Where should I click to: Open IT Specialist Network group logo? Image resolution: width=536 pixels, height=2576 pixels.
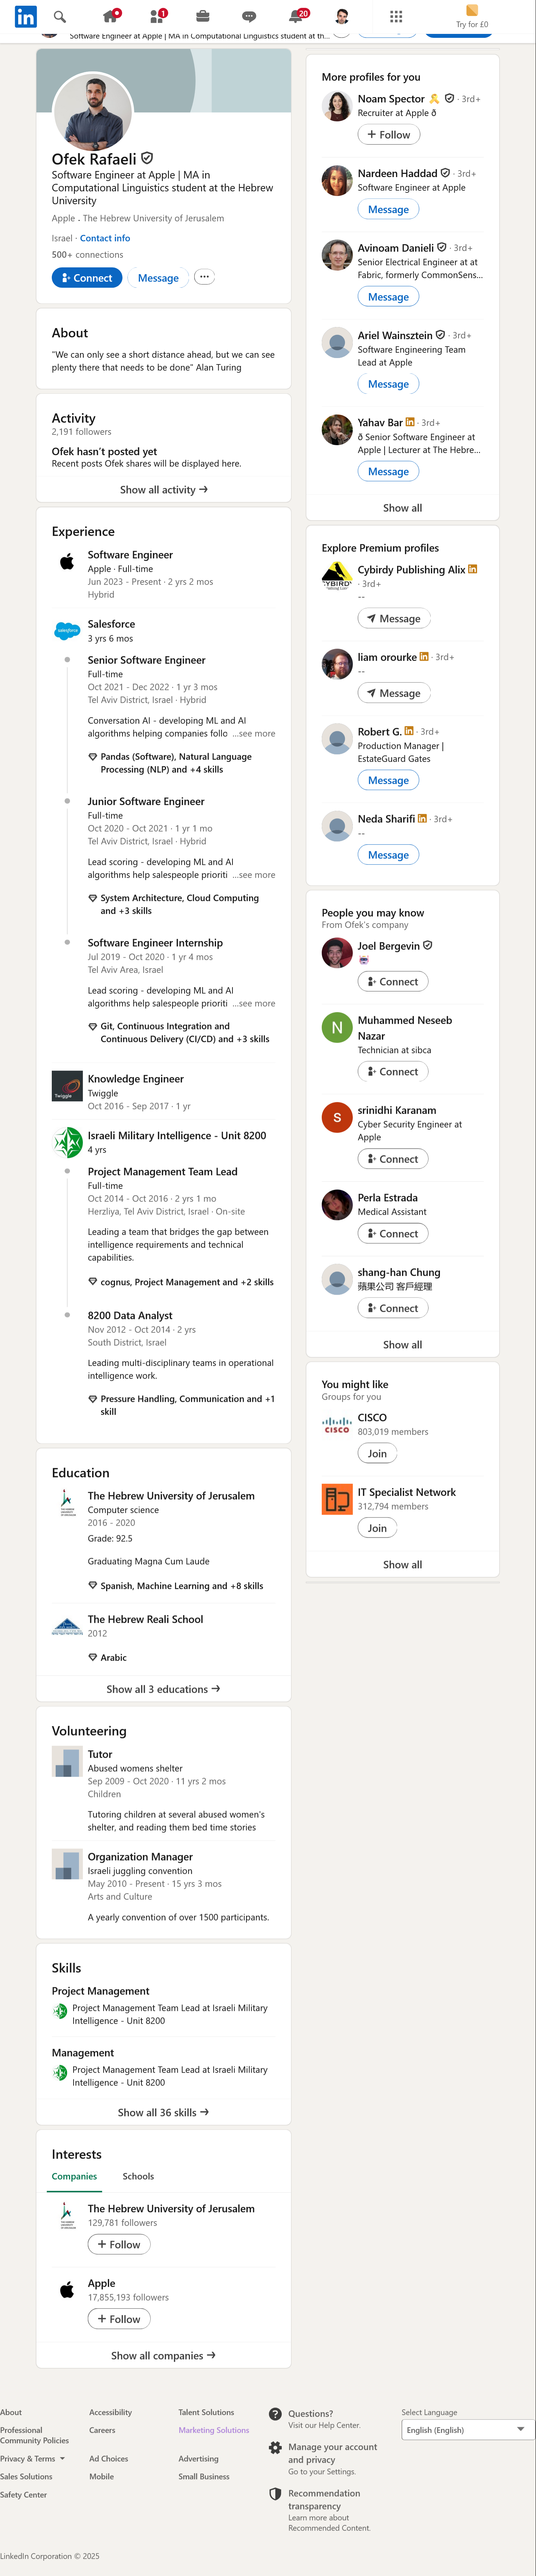[x=337, y=1499]
